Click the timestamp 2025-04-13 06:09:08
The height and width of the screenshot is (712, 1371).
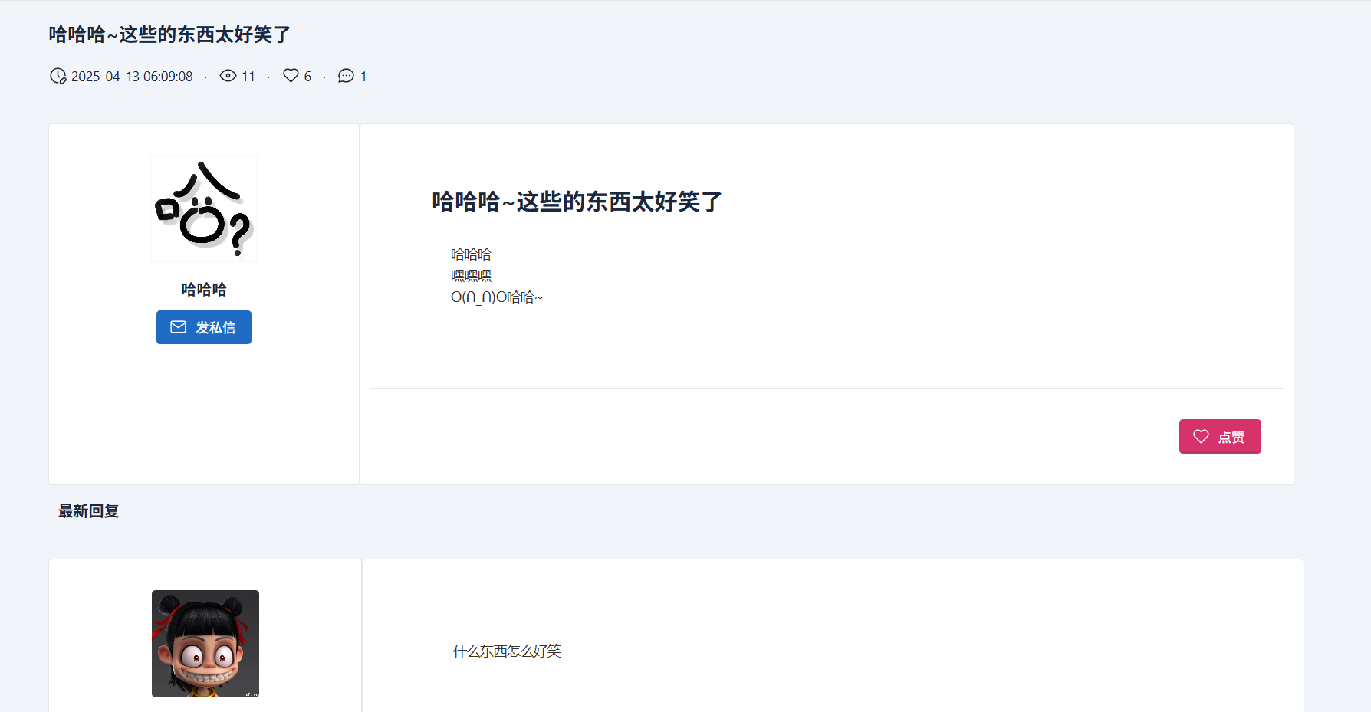coord(132,77)
